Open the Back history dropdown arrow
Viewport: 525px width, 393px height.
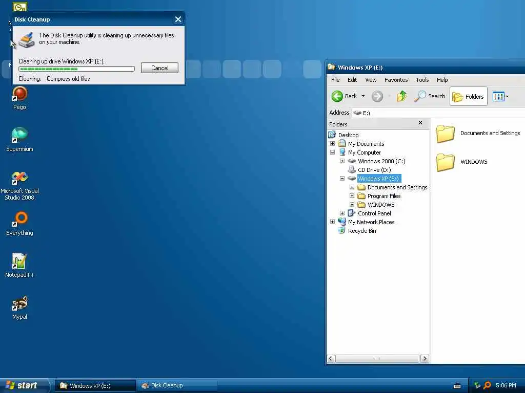click(x=364, y=96)
